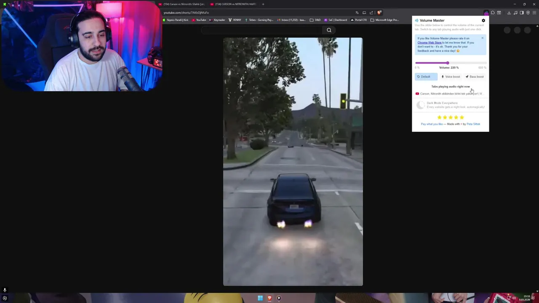Viewport: 539px width, 303px height.
Task: Open the Keymailer bookmark
Action: [x=217, y=20]
